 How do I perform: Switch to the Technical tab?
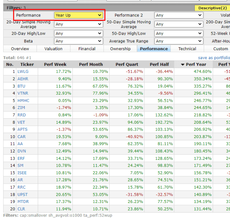pyautogui.click(x=187, y=49)
